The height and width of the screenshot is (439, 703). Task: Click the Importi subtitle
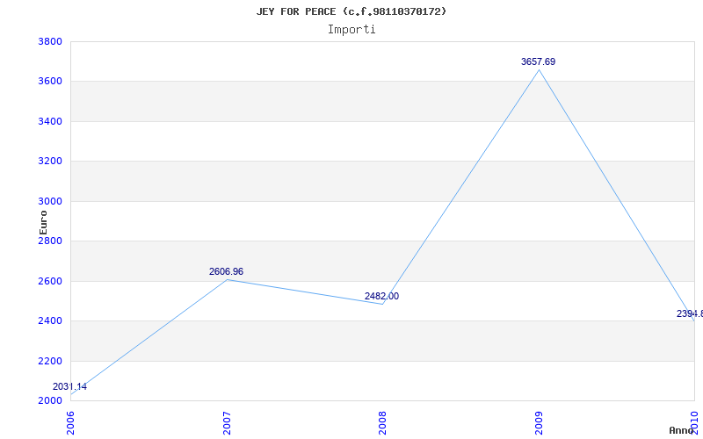[x=351, y=29]
